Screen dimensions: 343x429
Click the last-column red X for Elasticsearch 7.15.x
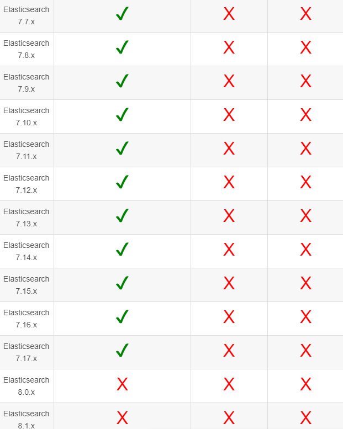coord(305,284)
